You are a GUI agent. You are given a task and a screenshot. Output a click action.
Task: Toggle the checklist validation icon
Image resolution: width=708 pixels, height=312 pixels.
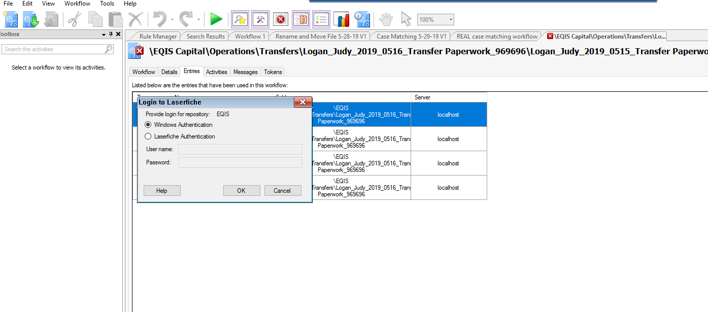click(321, 19)
